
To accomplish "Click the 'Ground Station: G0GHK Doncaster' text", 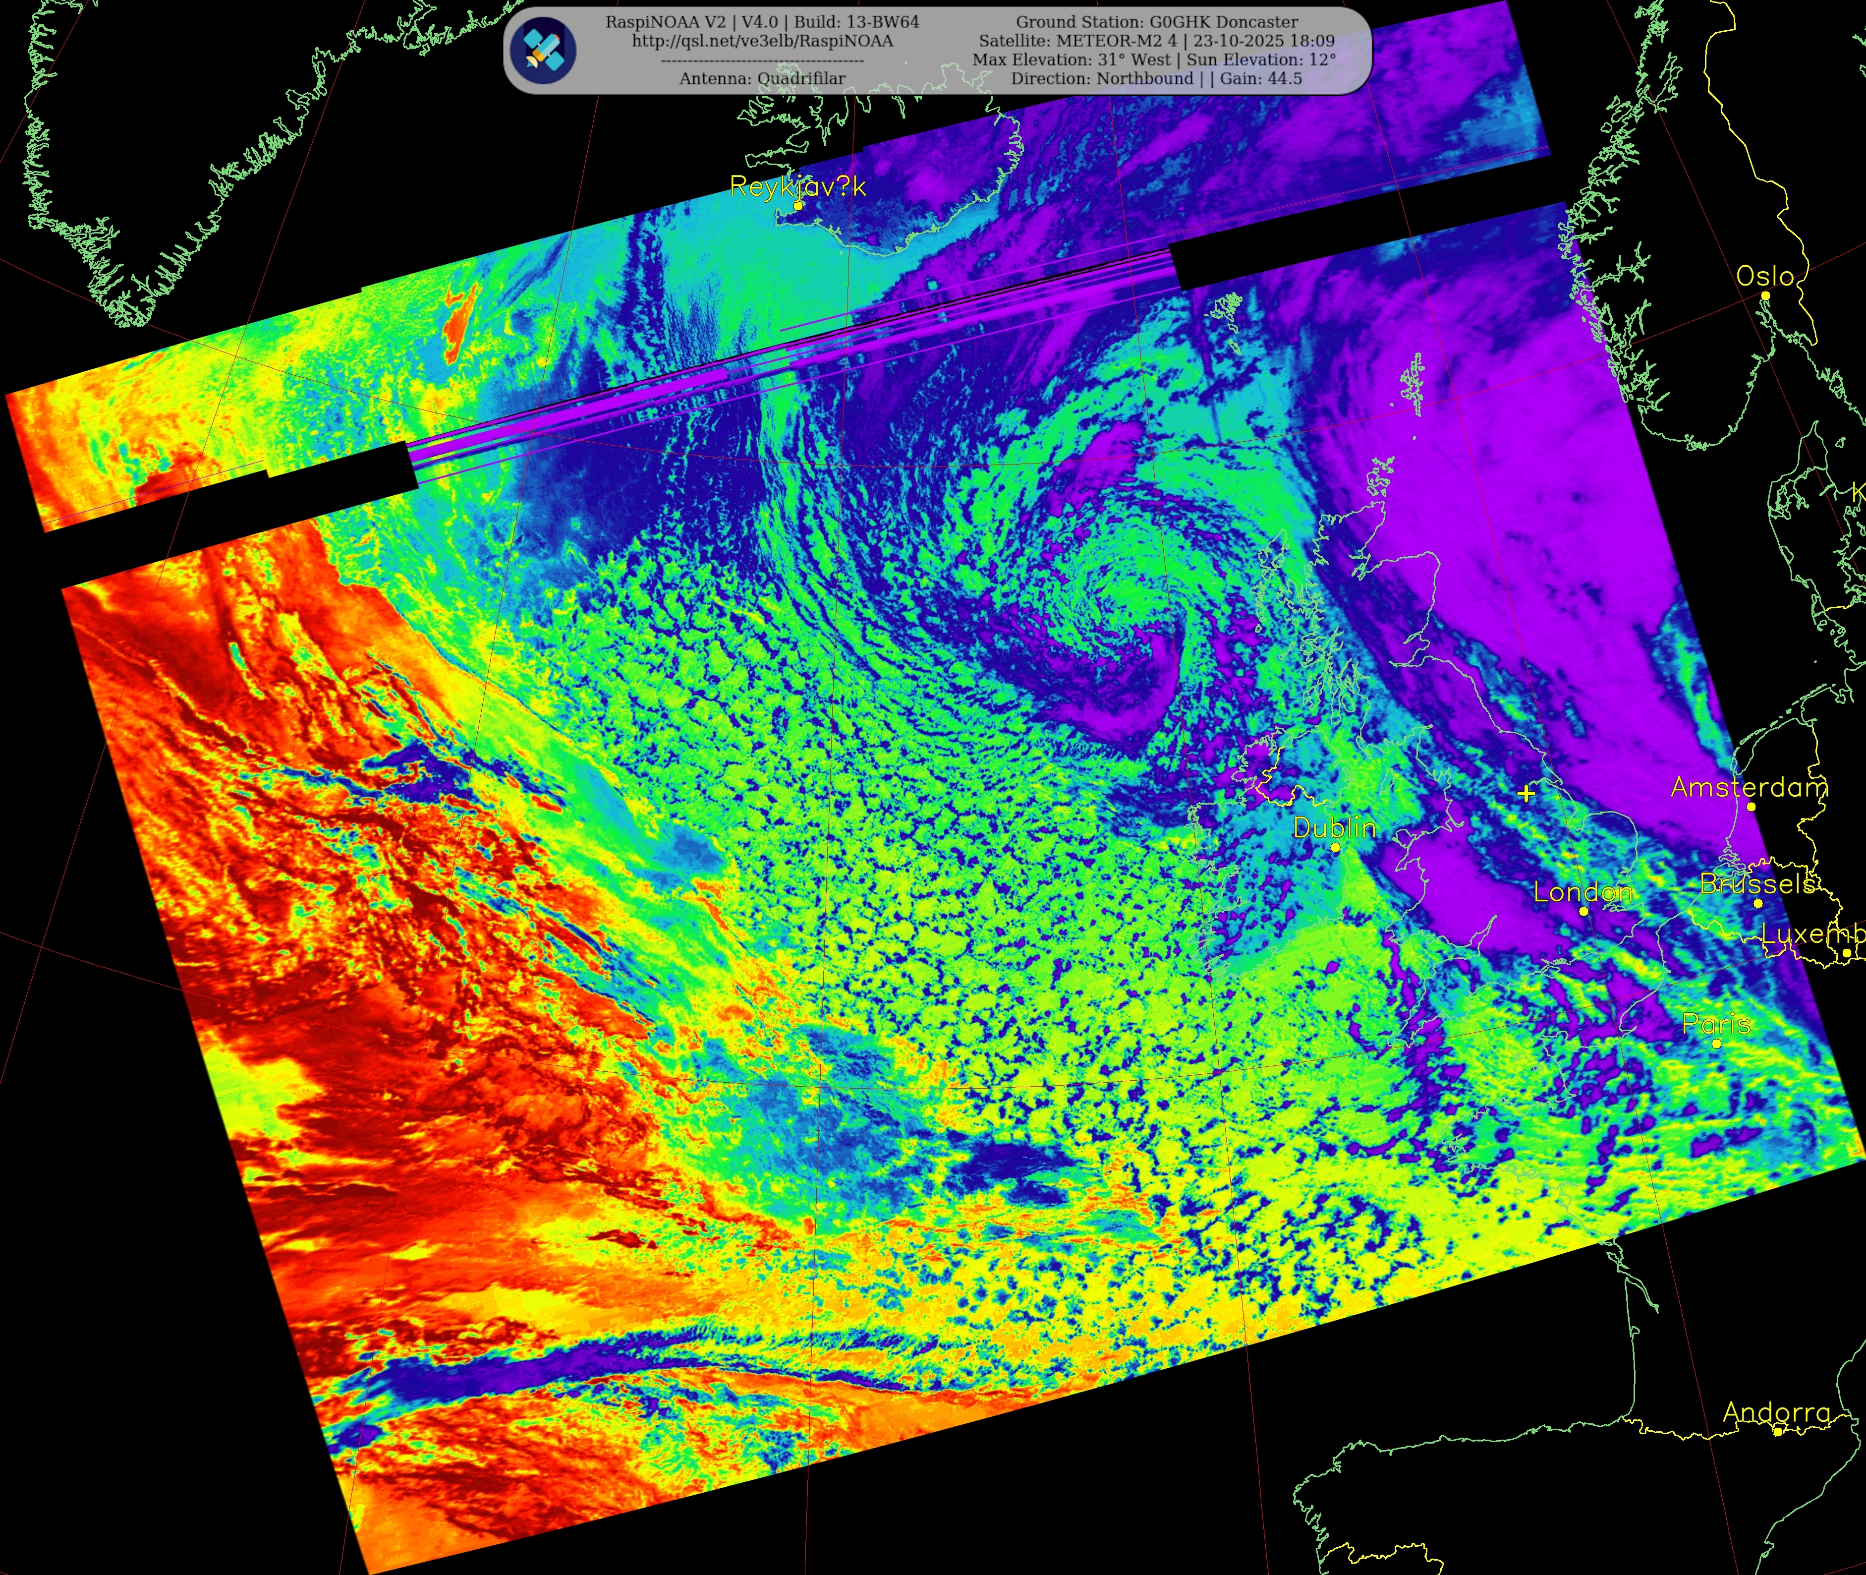I will [1157, 22].
